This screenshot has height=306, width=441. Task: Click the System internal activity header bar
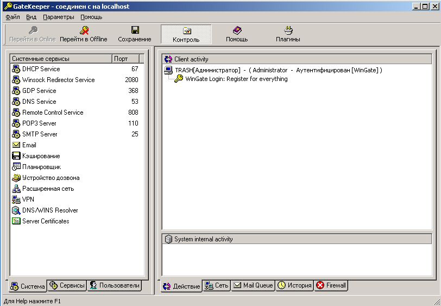tap(297, 239)
